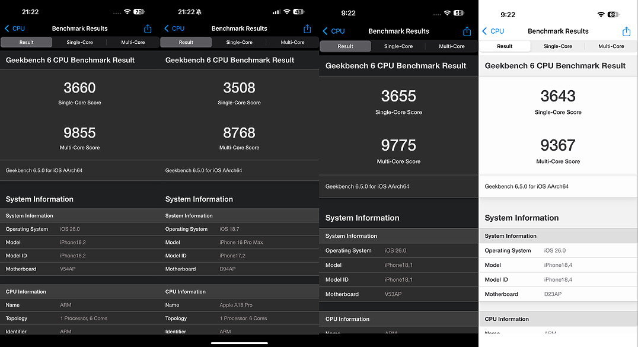The width and height of the screenshot is (638, 347).
Task: Tap the iPhone17,2 model ID value
Action: [x=232, y=256]
